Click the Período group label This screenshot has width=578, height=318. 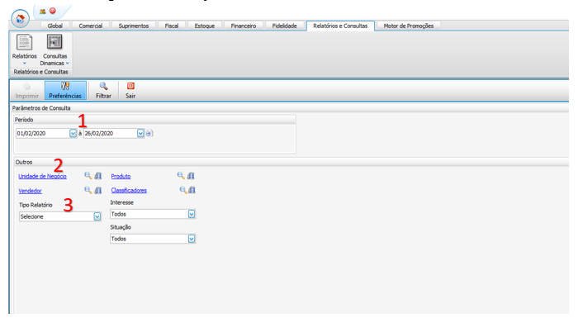24,120
